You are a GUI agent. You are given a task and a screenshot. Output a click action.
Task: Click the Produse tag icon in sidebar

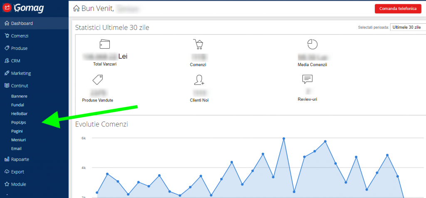[7, 48]
